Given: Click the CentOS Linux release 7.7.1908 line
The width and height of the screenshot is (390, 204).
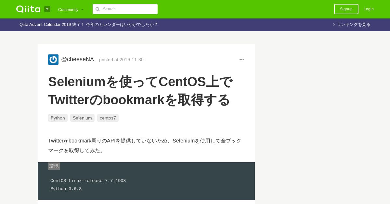Looking at the screenshot, I should click(x=88, y=181).
